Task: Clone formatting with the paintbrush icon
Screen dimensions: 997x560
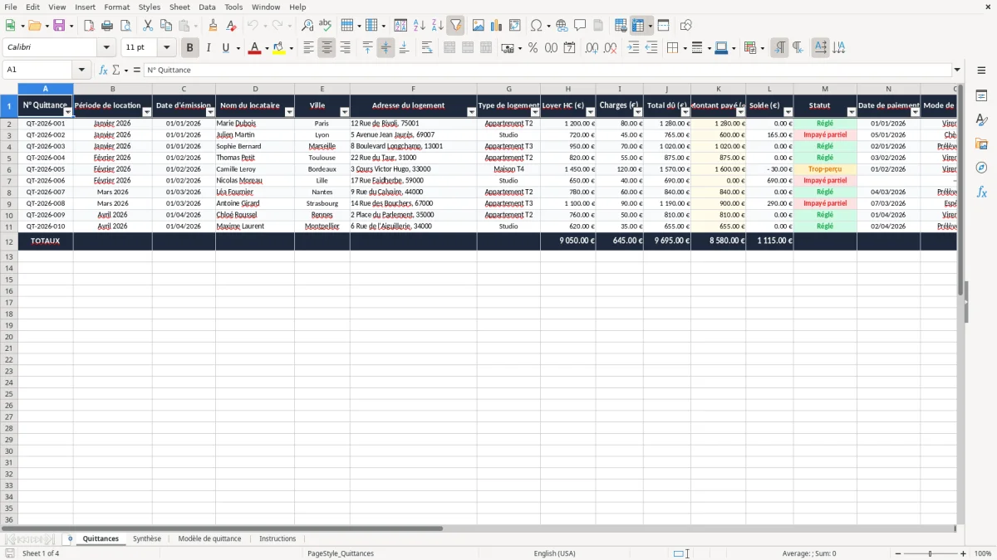Action: pos(214,26)
